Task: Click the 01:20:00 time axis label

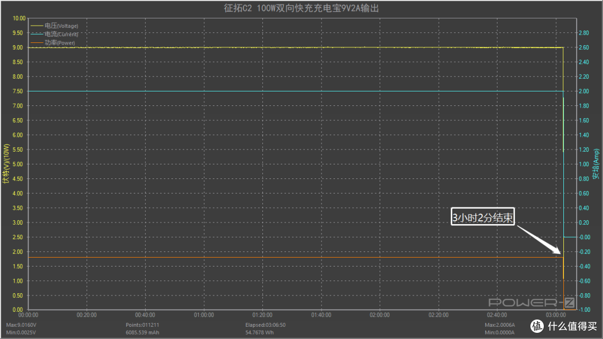Action: [262, 315]
